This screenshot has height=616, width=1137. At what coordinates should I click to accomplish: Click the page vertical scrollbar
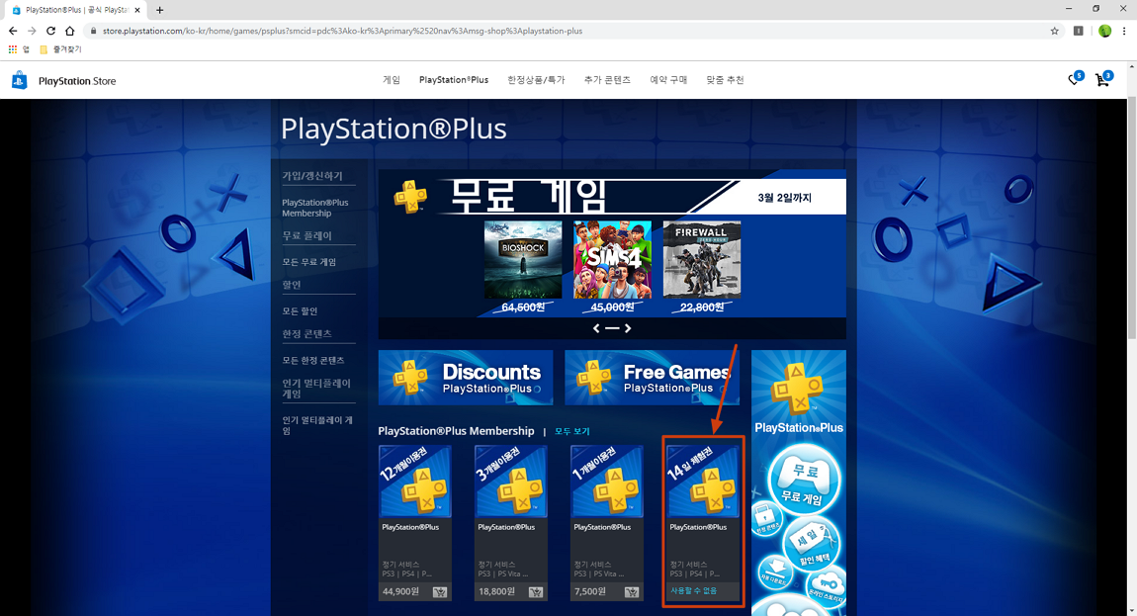[x=1131, y=218]
